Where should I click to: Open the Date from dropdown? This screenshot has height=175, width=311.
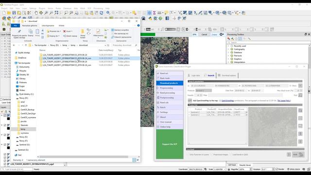click(241, 90)
